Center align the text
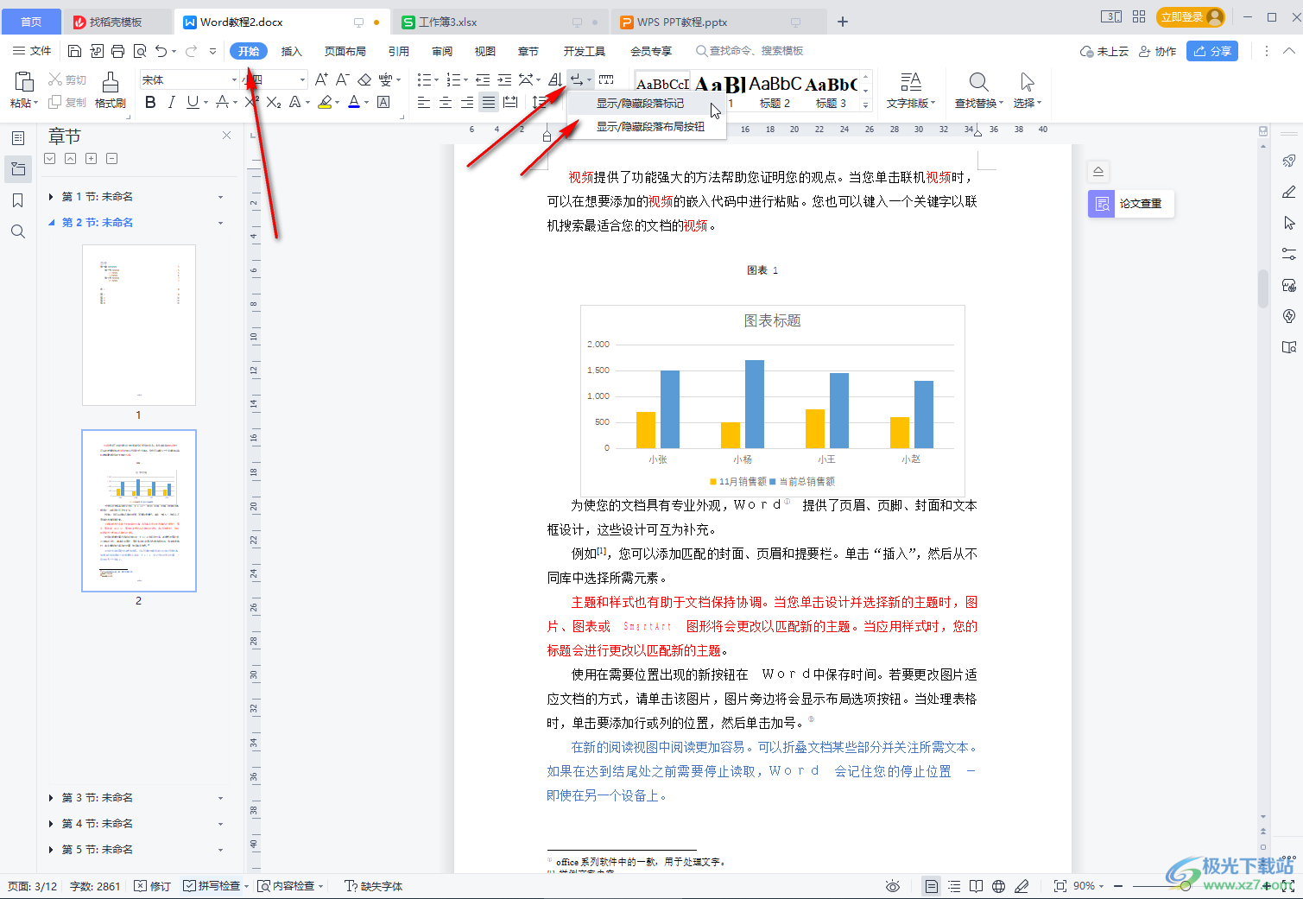1303x899 pixels. pyautogui.click(x=446, y=102)
